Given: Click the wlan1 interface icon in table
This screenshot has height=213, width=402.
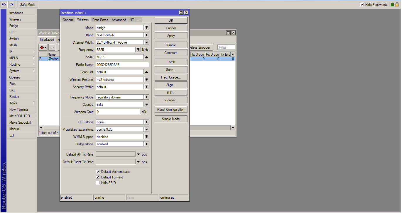Looking at the screenshot, I should 50,59.
